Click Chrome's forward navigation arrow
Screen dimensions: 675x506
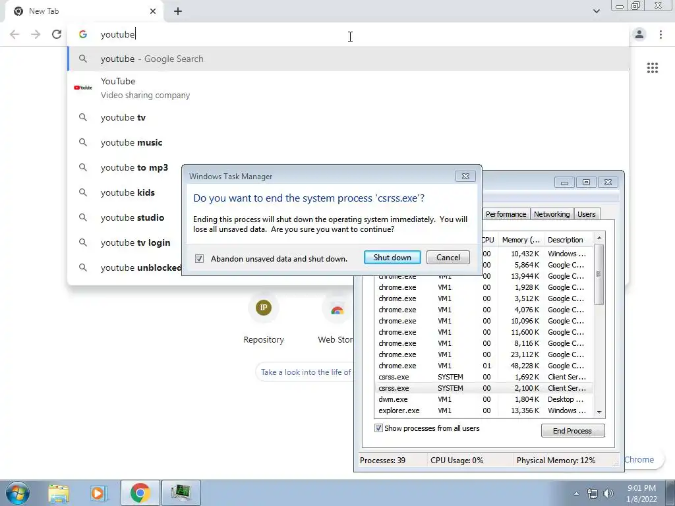point(36,34)
